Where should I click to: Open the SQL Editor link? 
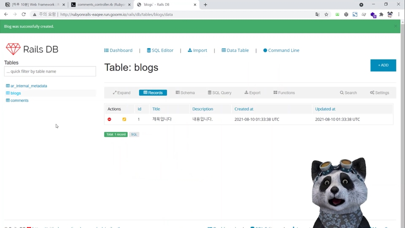coord(160,50)
